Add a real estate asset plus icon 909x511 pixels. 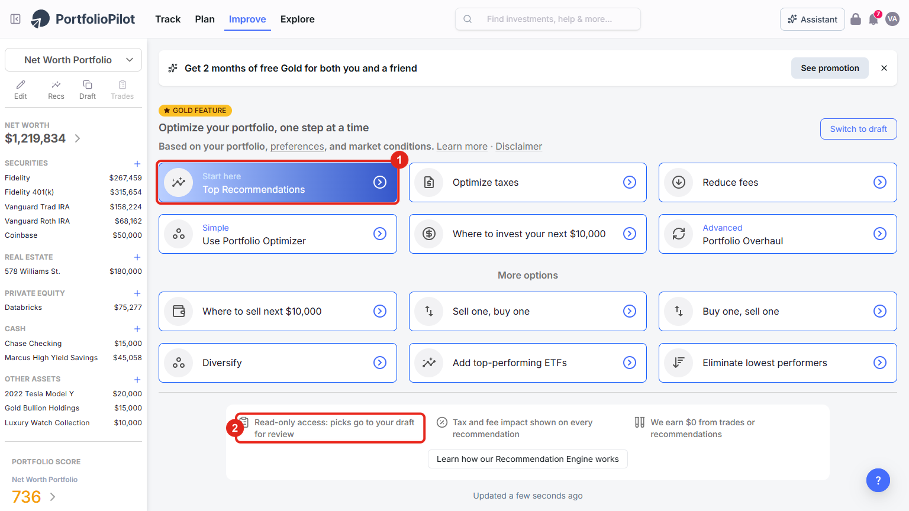(137, 257)
